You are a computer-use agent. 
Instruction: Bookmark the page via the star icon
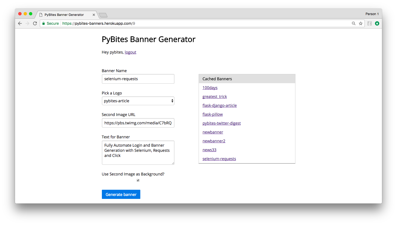[x=360, y=23]
